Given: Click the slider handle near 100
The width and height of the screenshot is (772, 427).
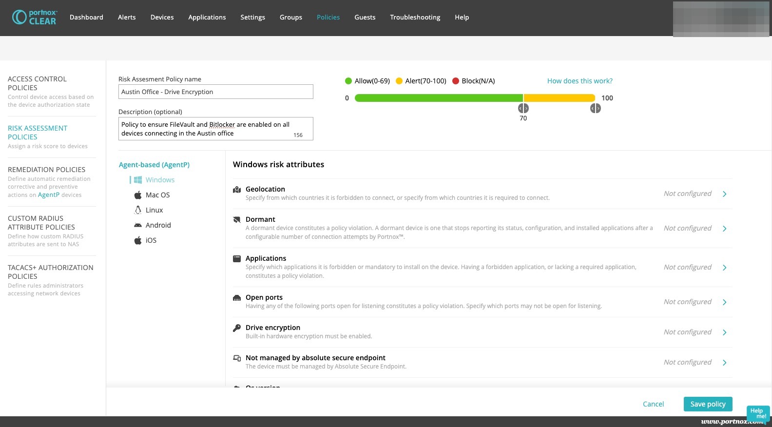Looking at the screenshot, I should click(x=596, y=108).
